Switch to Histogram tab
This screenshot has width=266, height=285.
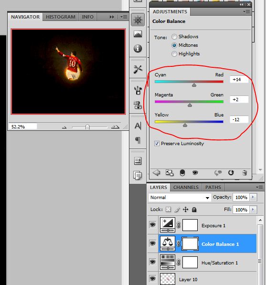(x=61, y=17)
